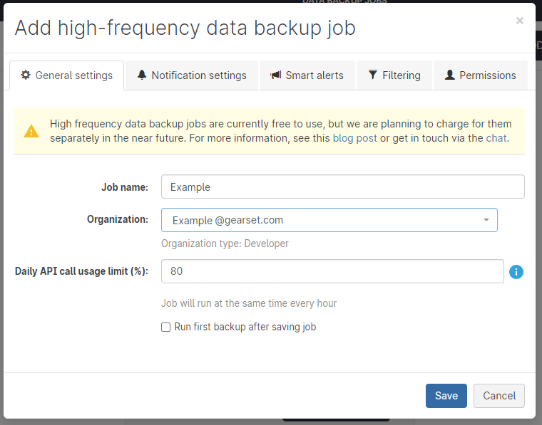Screen dimensions: 542x425
Task: Click the user icon on Permissions tab
Action: tap(449, 75)
